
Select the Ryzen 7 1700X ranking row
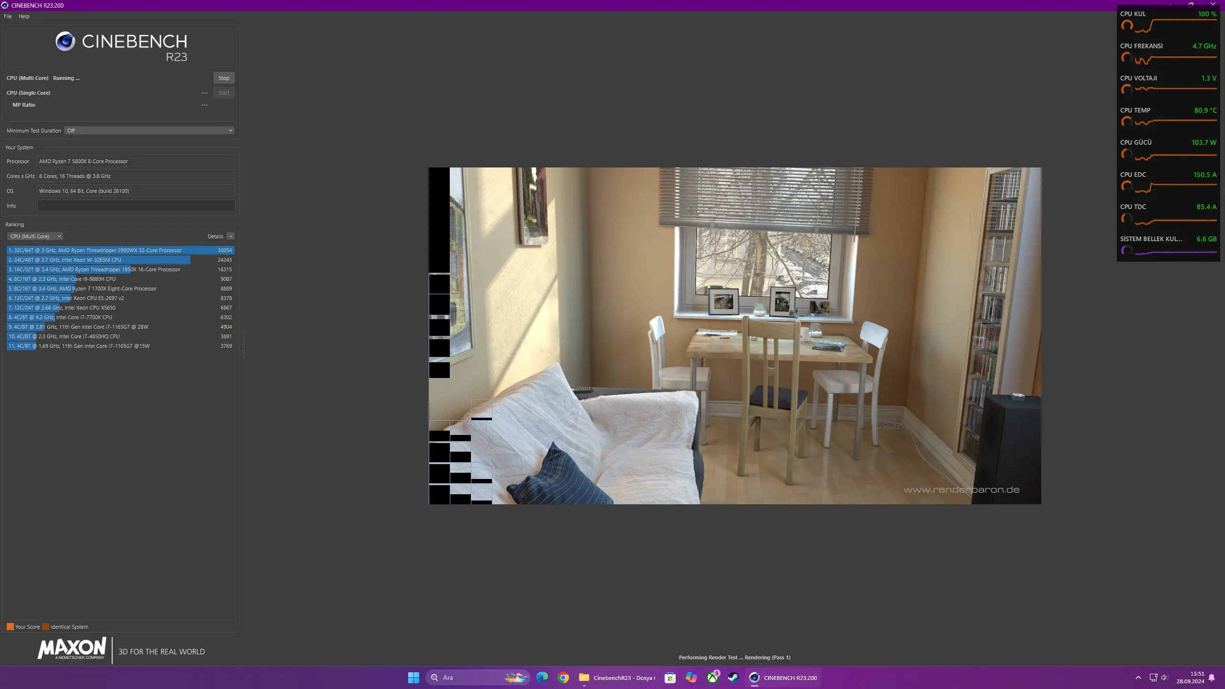pyautogui.click(x=121, y=289)
